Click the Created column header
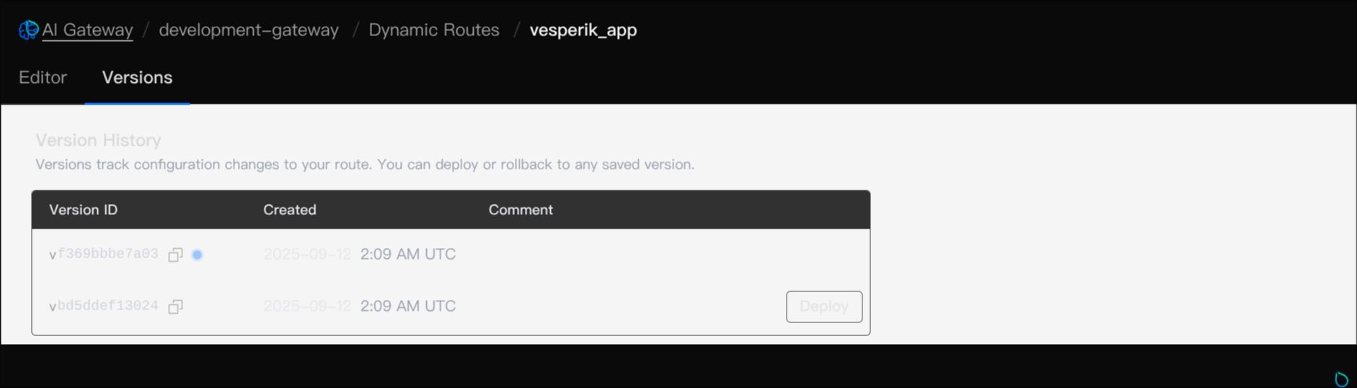 290,210
